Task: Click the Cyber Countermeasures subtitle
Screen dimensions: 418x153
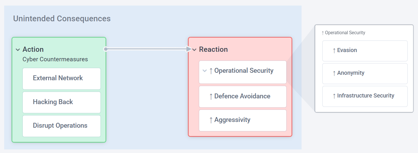Action: [x=55, y=60]
